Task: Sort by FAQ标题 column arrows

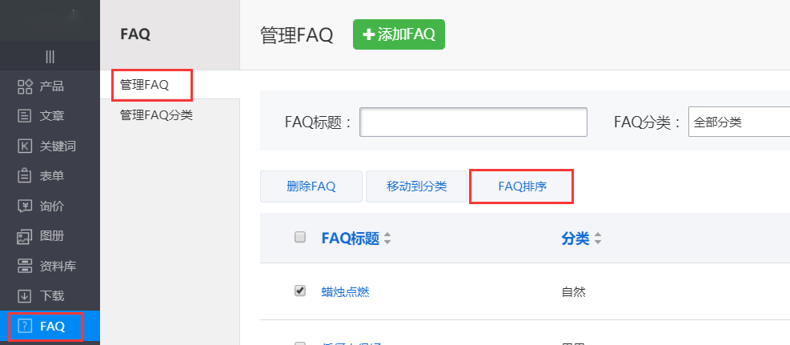Action: click(x=387, y=239)
